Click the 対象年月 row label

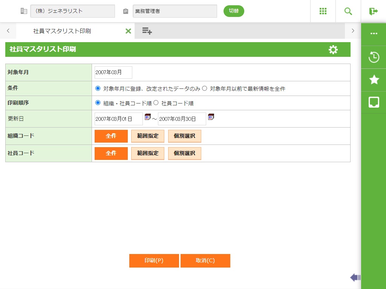(x=18, y=72)
